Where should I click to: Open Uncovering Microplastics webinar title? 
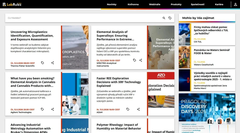tap(32, 36)
